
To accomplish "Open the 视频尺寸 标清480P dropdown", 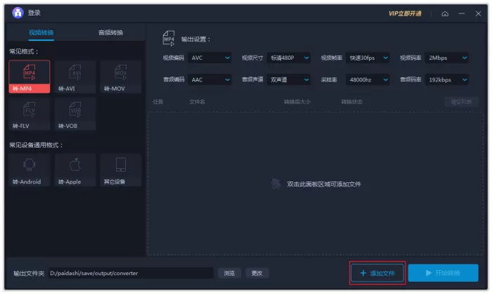I will point(289,58).
